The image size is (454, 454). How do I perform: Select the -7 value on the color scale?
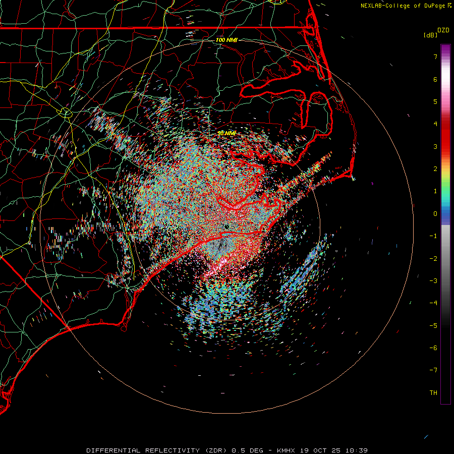click(x=433, y=370)
